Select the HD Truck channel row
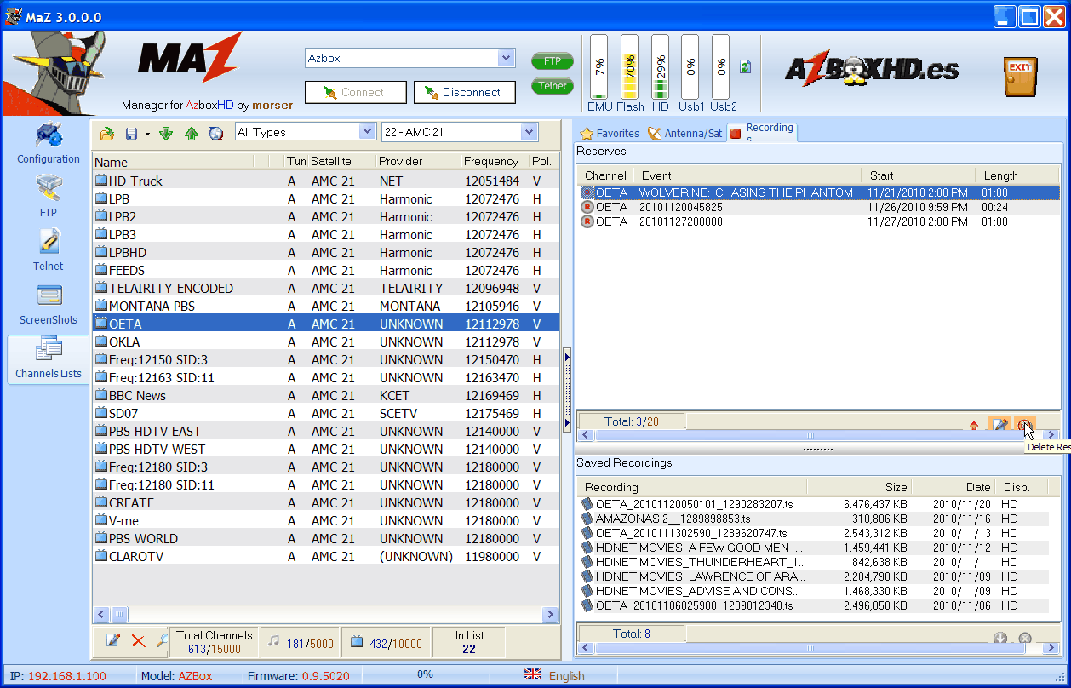The height and width of the screenshot is (688, 1071). click(x=326, y=181)
